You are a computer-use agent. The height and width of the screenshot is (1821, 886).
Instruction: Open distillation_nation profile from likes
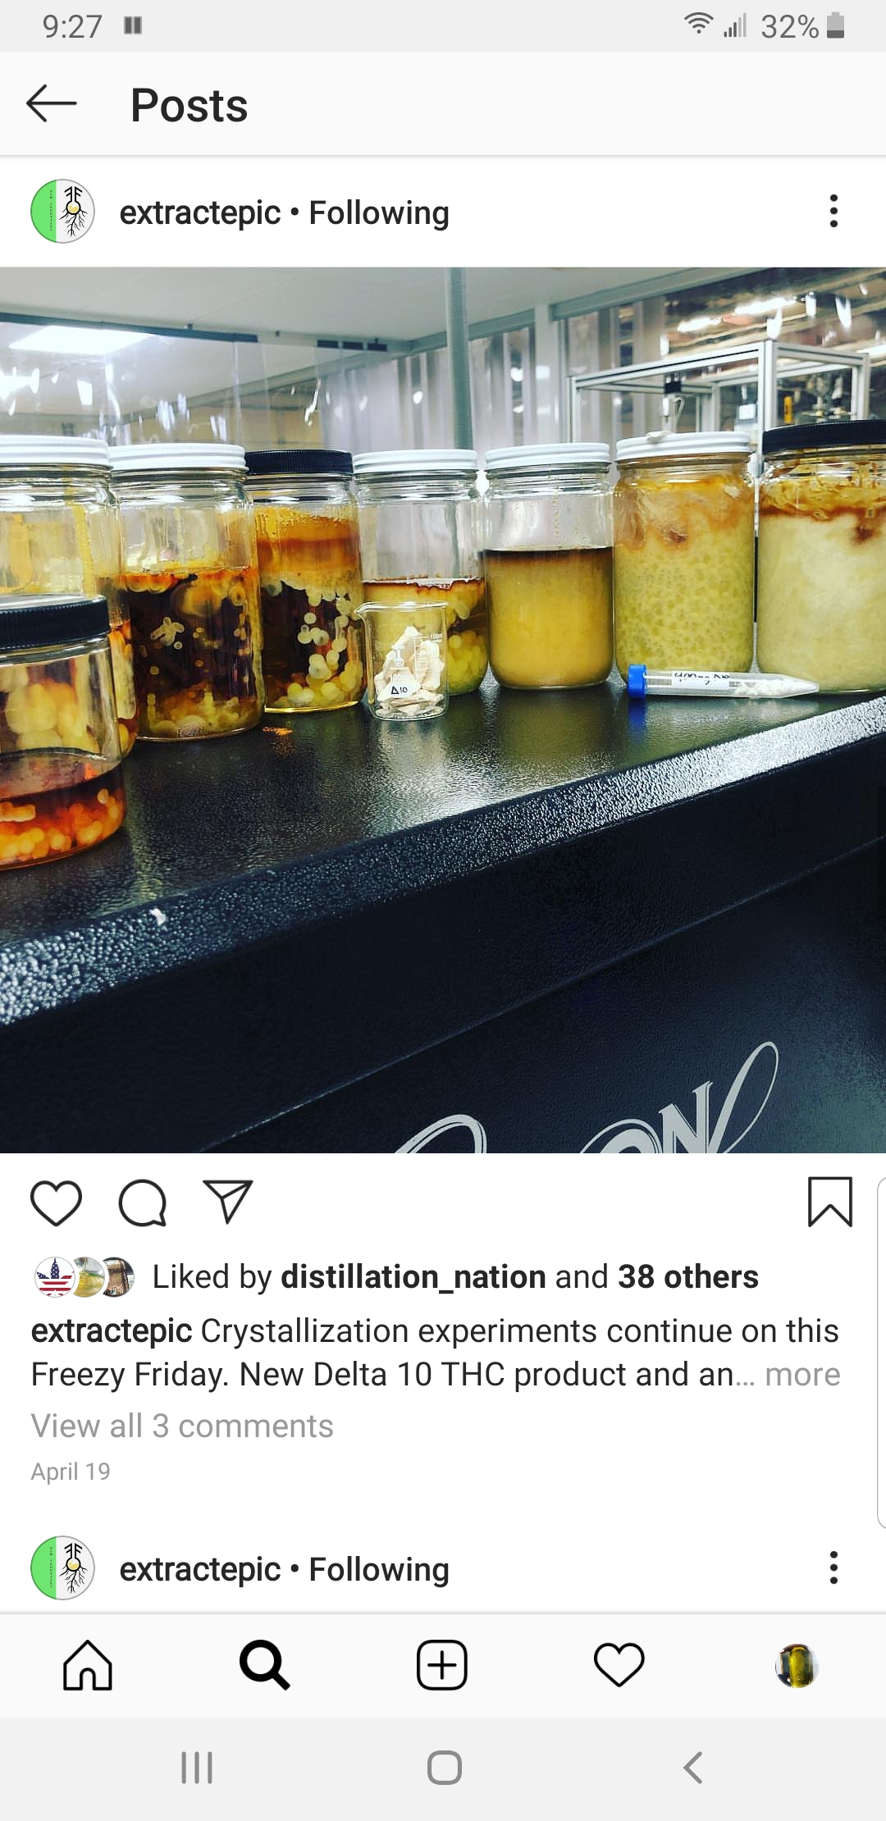click(413, 1276)
